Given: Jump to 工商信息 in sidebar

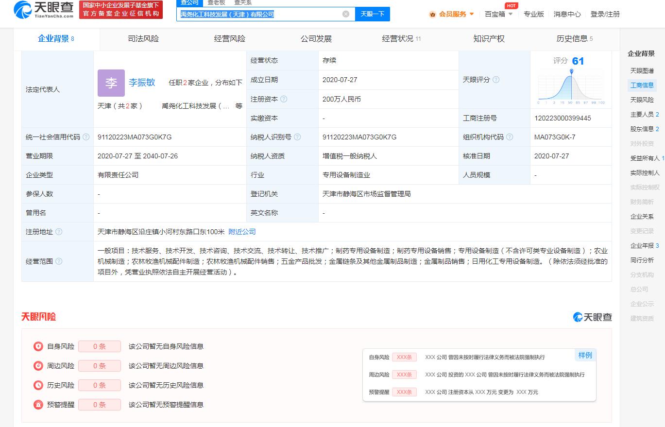Looking at the screenshot, I should click(642, 85).
